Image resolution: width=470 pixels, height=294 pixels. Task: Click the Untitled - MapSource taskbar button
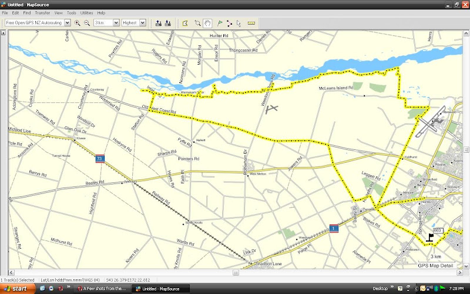tap(160, 289)
